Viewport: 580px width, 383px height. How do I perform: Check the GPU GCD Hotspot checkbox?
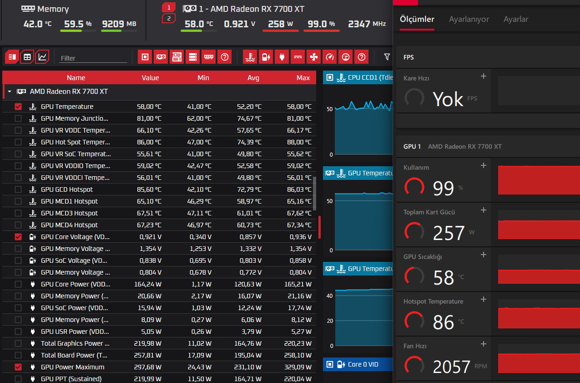[x=18, y=189]
